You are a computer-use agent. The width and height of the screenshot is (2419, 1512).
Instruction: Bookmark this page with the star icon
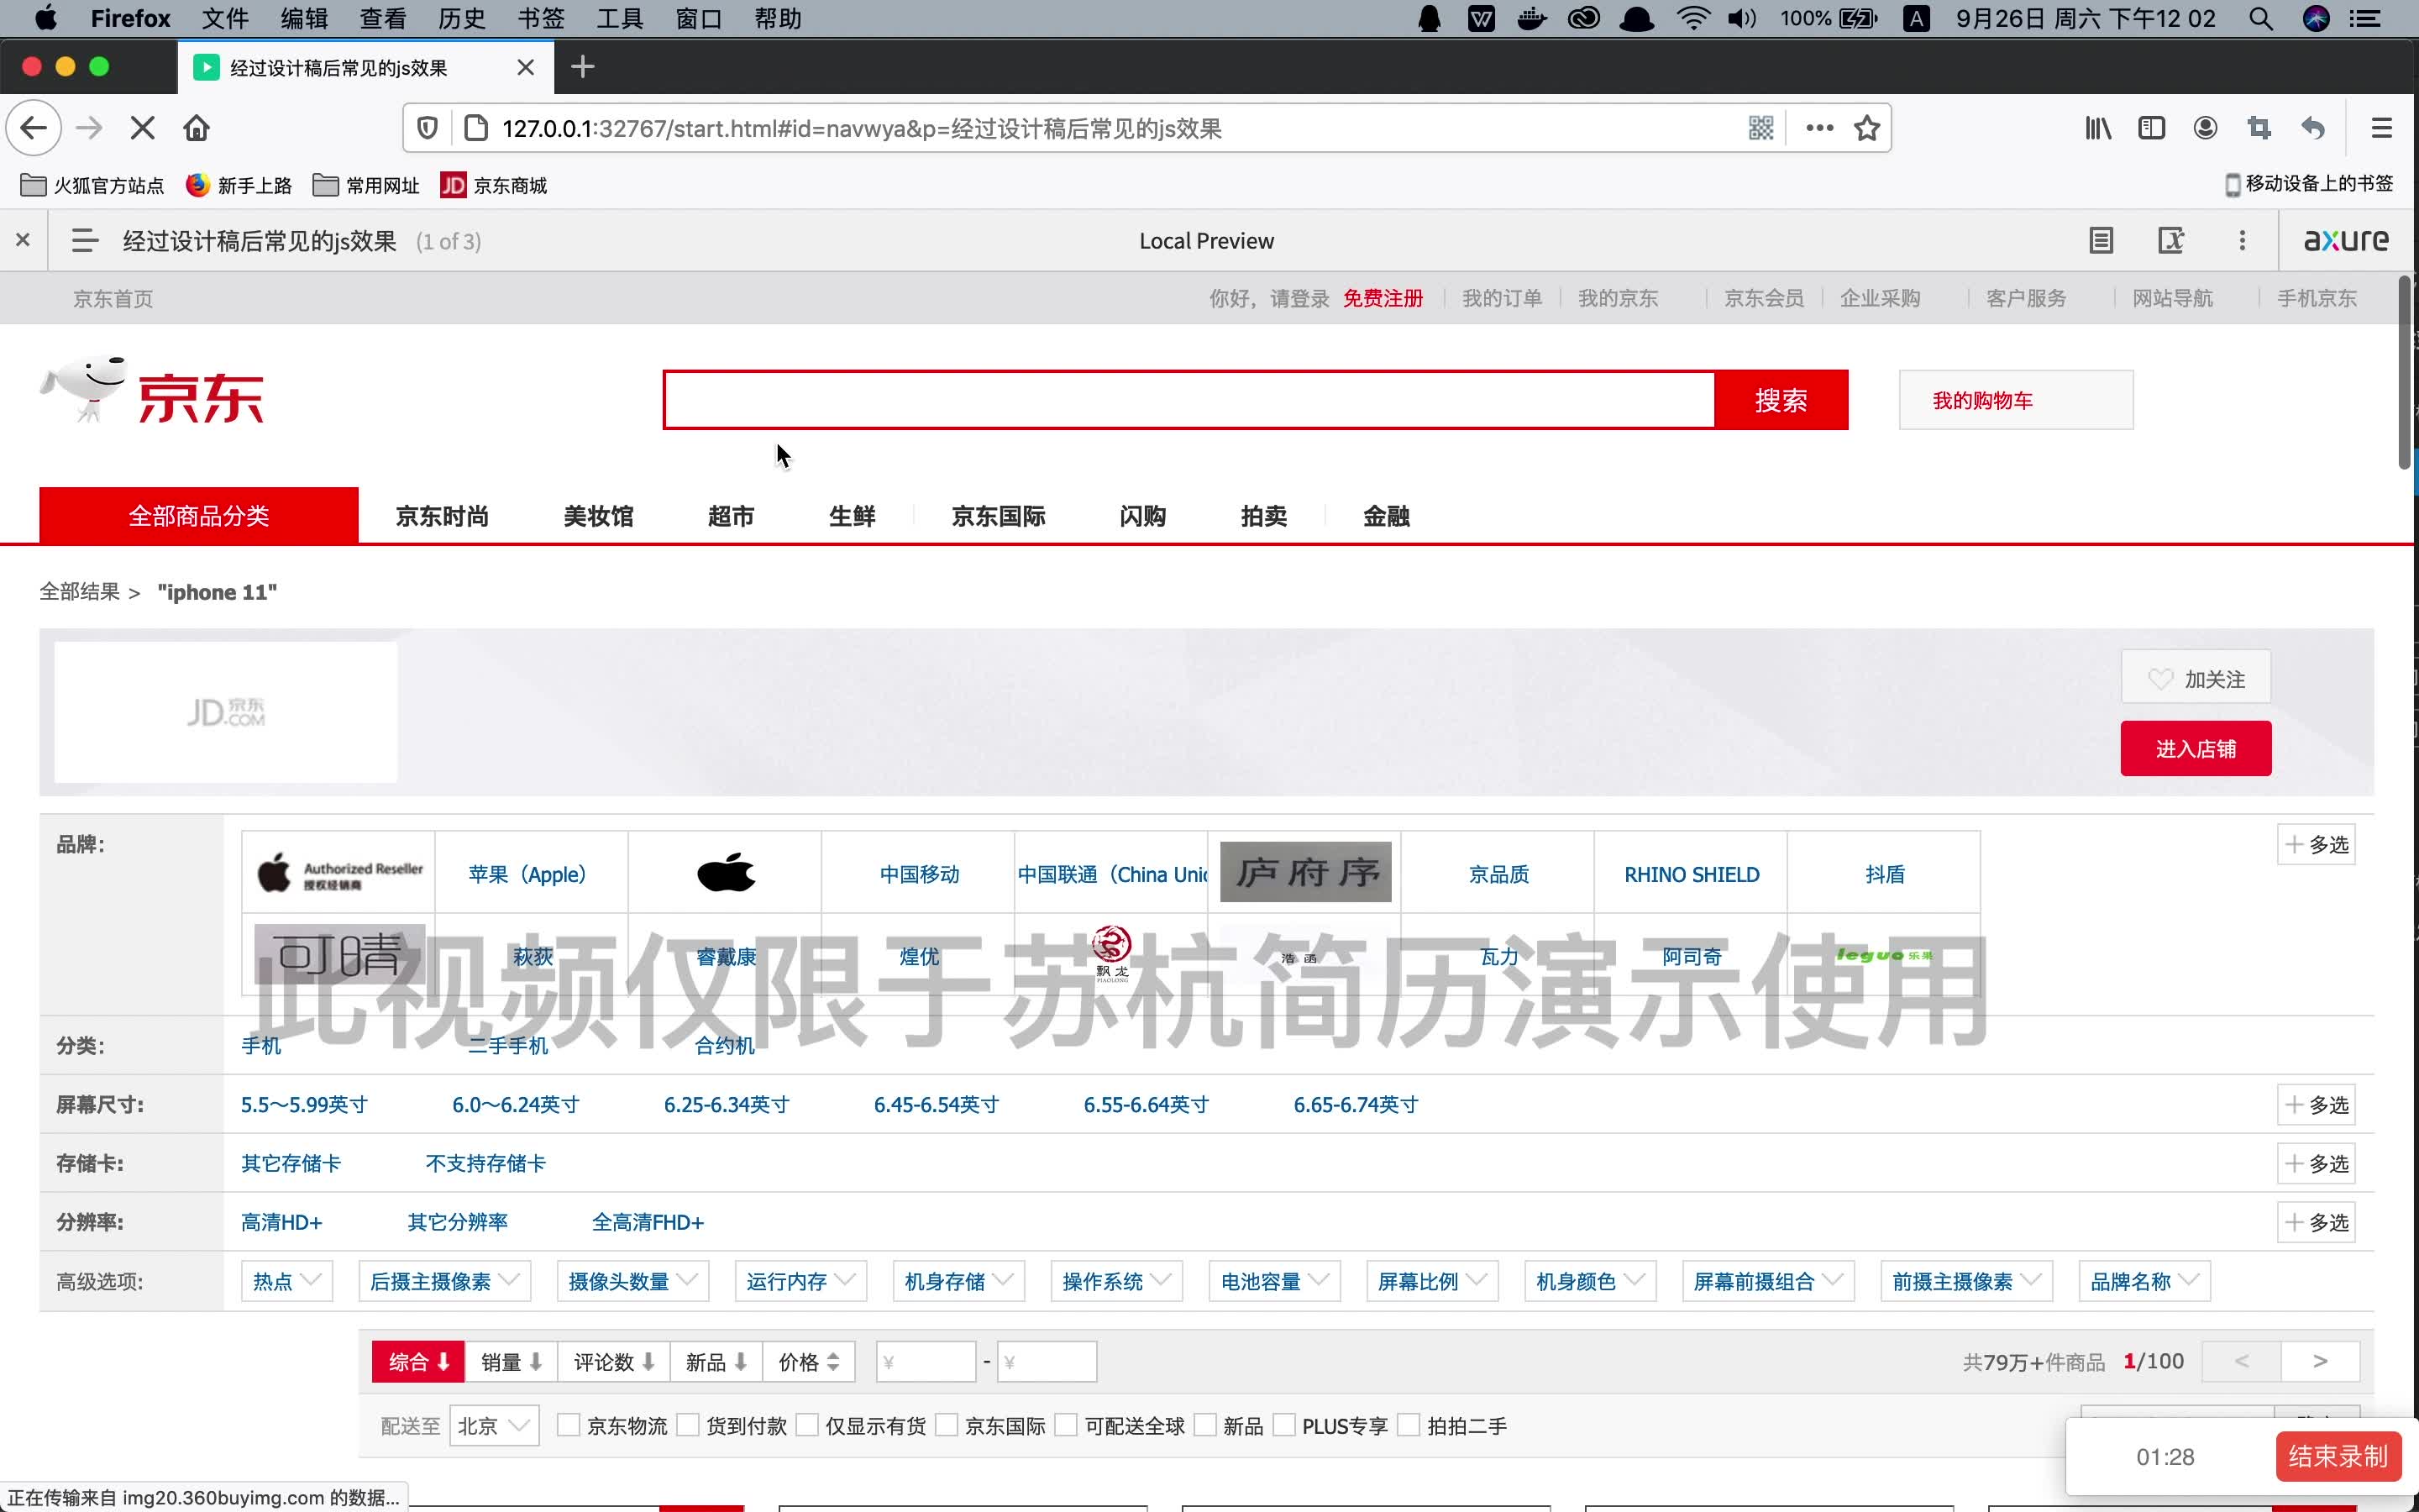coord(1866,128)
